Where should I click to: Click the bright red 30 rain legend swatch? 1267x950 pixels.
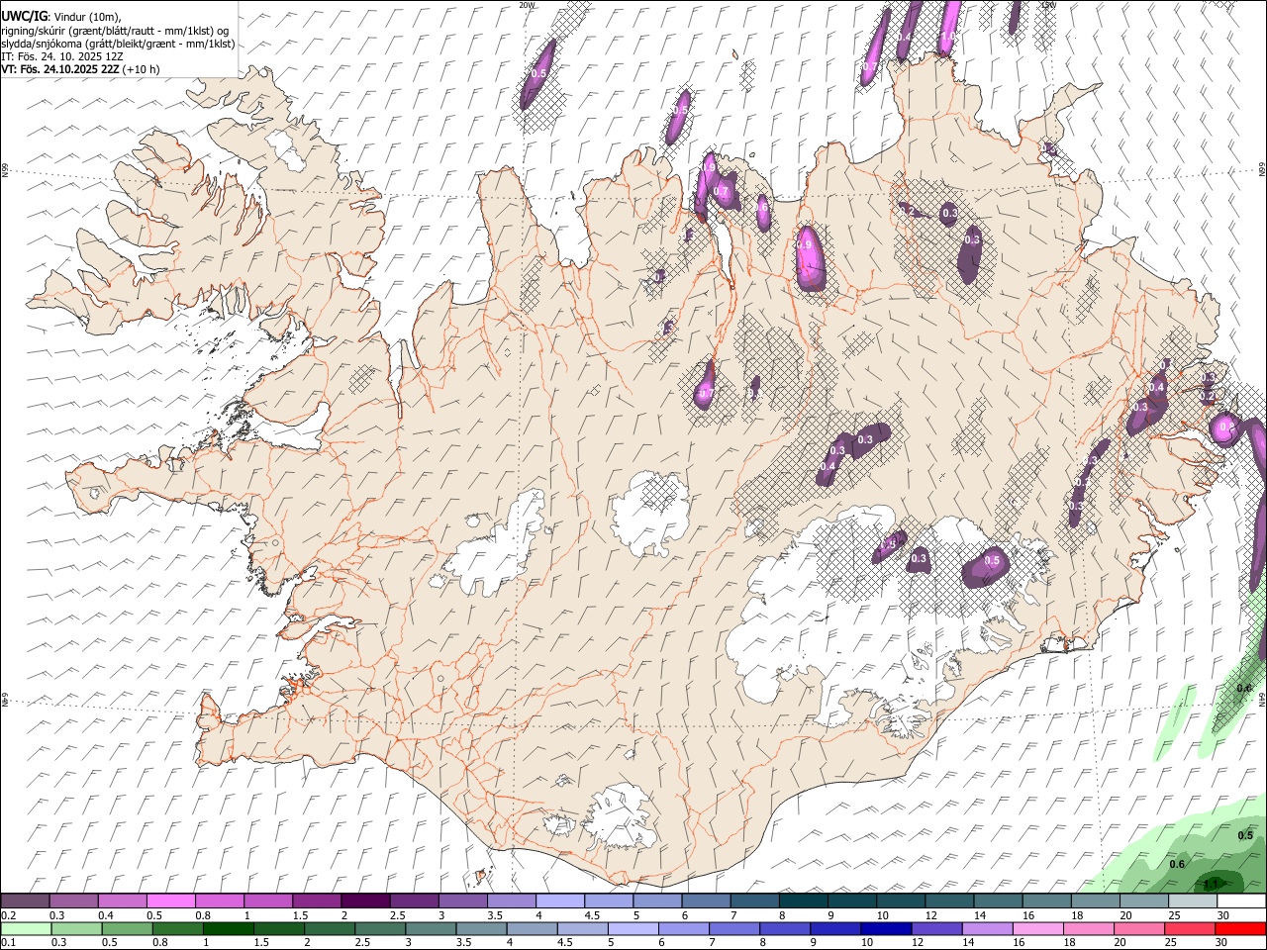pos(1240,929)
